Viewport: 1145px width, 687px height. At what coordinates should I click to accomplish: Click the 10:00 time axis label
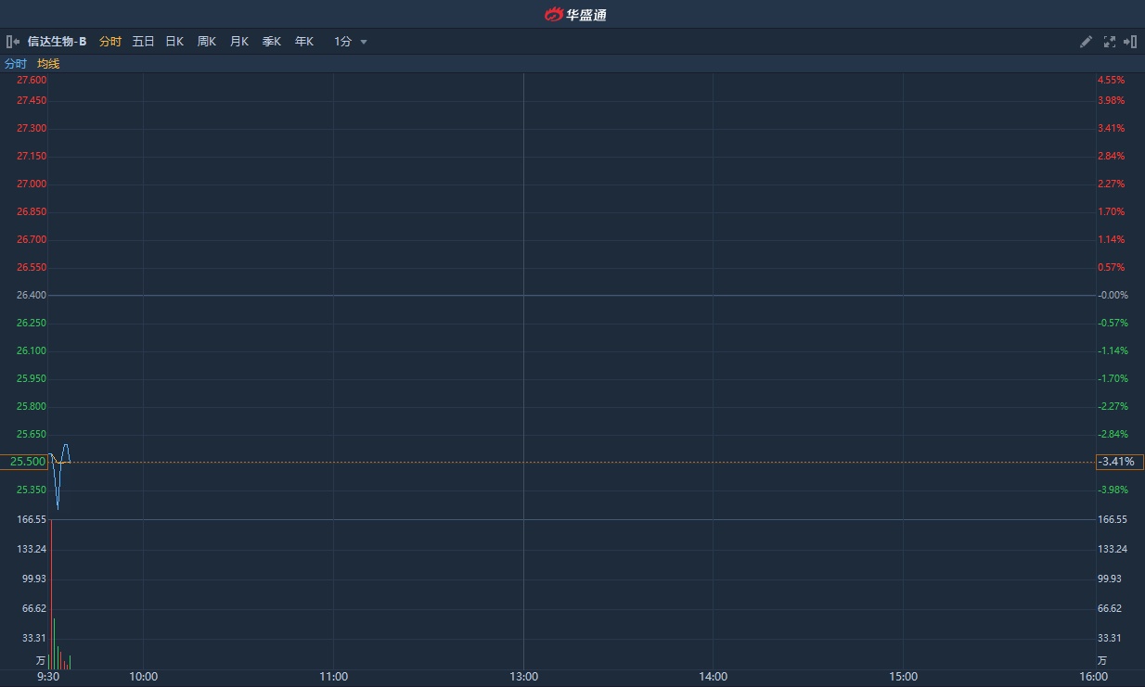143,677
